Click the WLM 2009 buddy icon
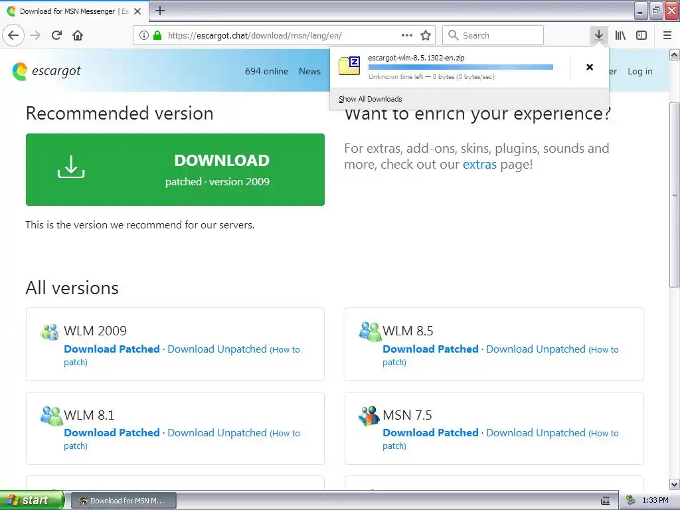680x510 pixels. click(x=50, y=332)
